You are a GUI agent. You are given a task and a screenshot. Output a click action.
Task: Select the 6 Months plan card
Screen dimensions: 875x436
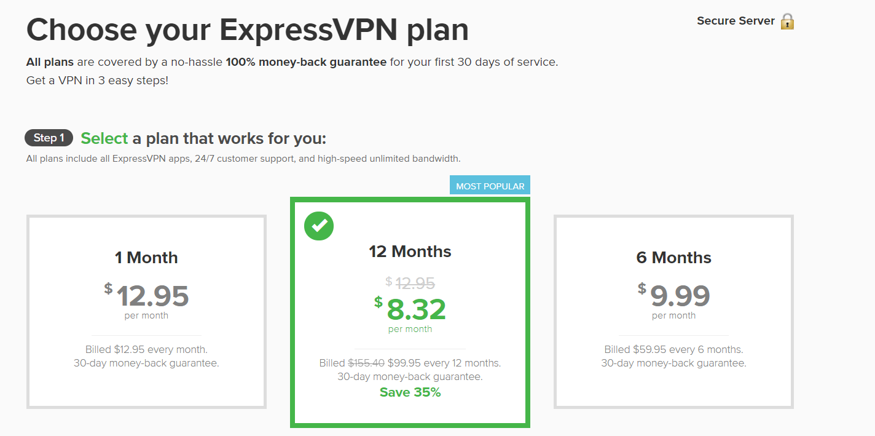(x=673, y=311)
